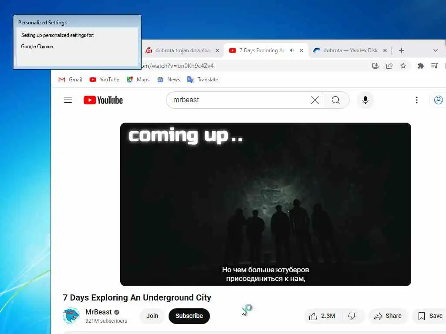
Task: Close the dobrota trojan download tab
Action: coord(217,50)
